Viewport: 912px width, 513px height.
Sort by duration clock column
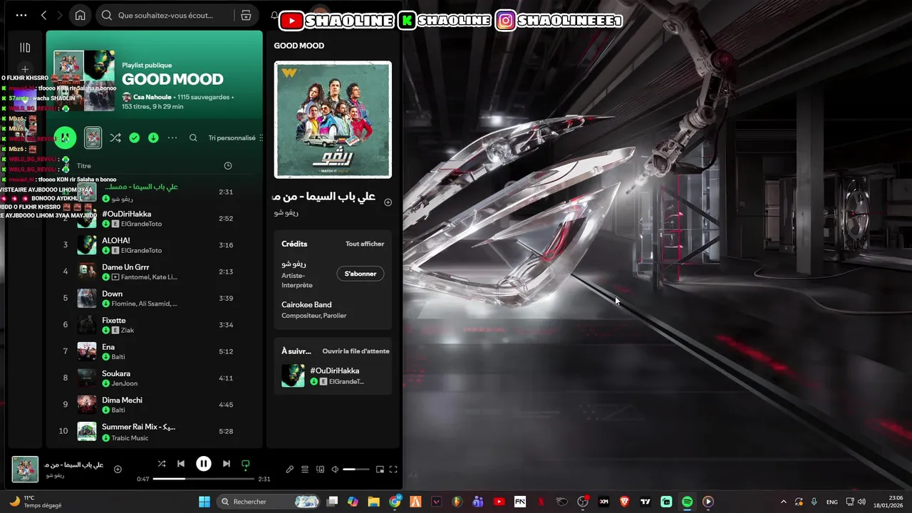click(x=228, y=165)
